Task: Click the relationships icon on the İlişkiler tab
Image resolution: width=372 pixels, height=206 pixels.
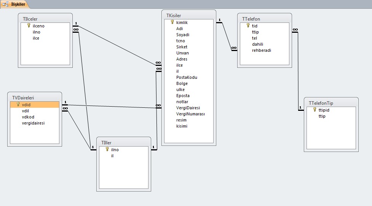Action: click(5, 4)
